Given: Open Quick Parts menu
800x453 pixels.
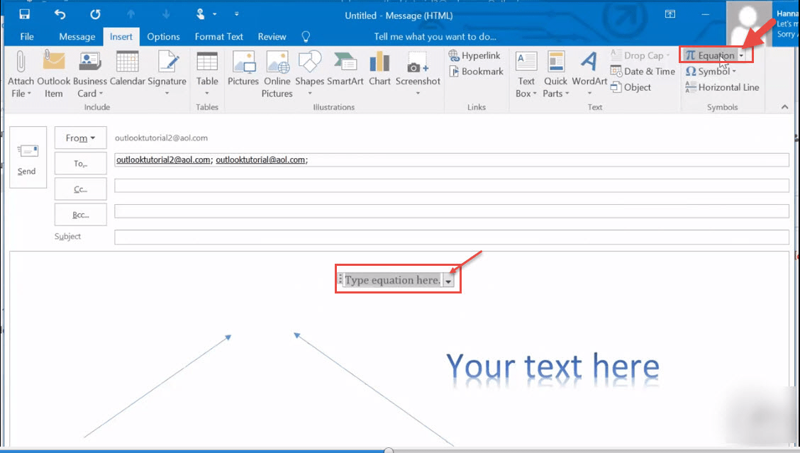Looking at the screenshot, I should point(555,74).
